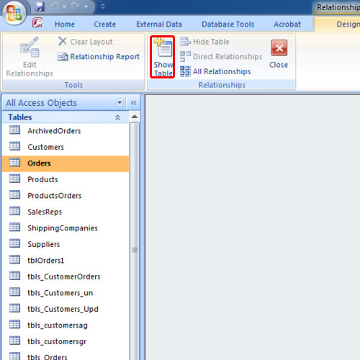The width and height of the screenshot is (360, 360).
Task: Click the red Close relationships icon
Action: pyautogui.click(x=279, y=48)
